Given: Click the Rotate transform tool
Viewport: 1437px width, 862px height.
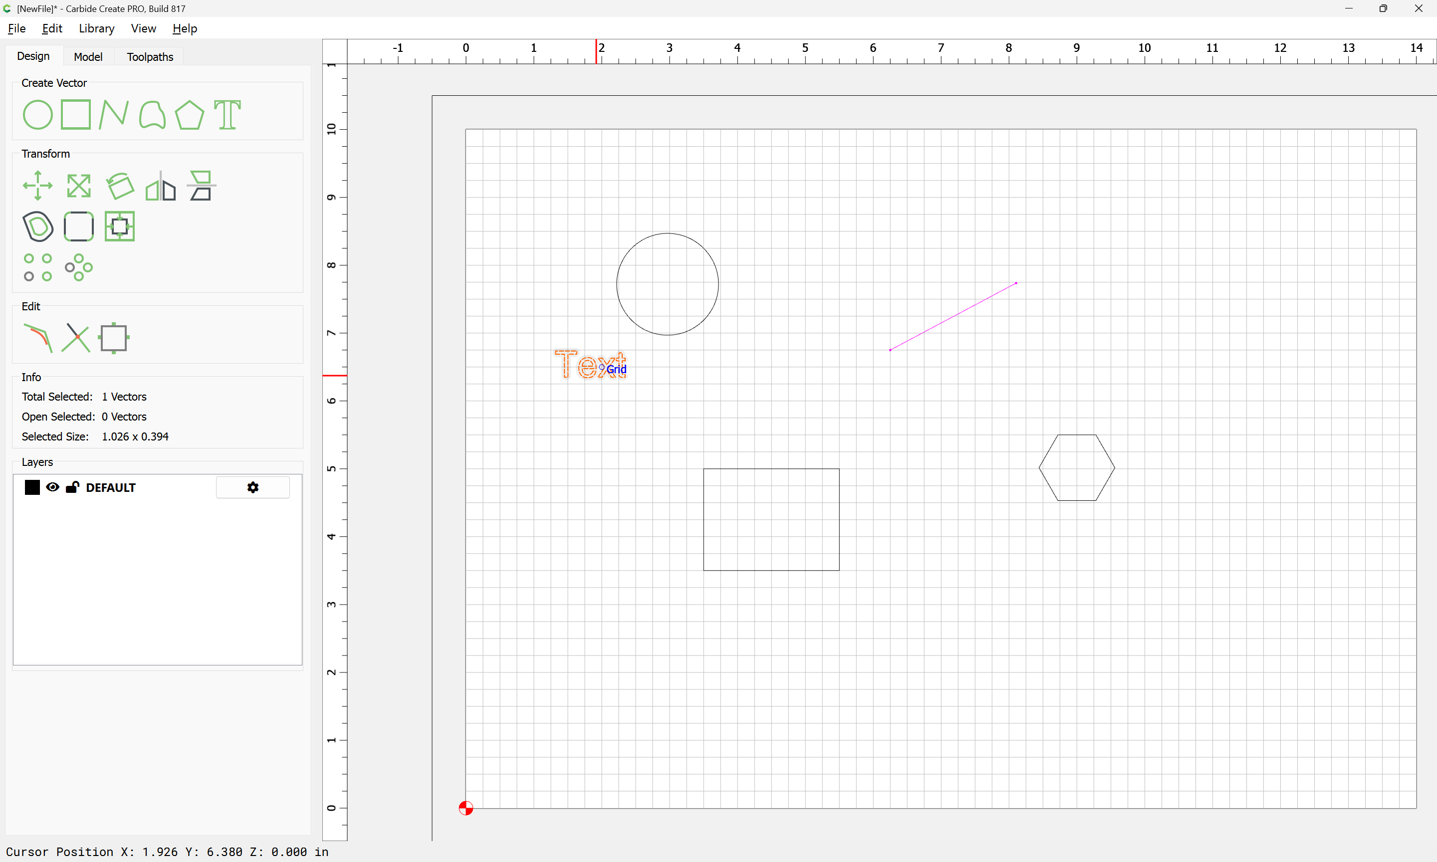Looking at the screenshot, I should (x=120, y=186).
